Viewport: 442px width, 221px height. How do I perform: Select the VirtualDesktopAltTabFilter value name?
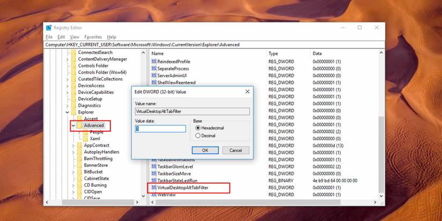click(x=183, y=187)
